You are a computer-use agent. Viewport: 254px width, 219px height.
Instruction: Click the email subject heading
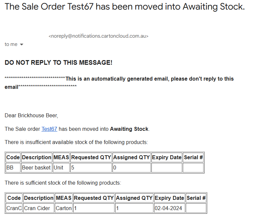pyautogui.click(x=125, y=7)
